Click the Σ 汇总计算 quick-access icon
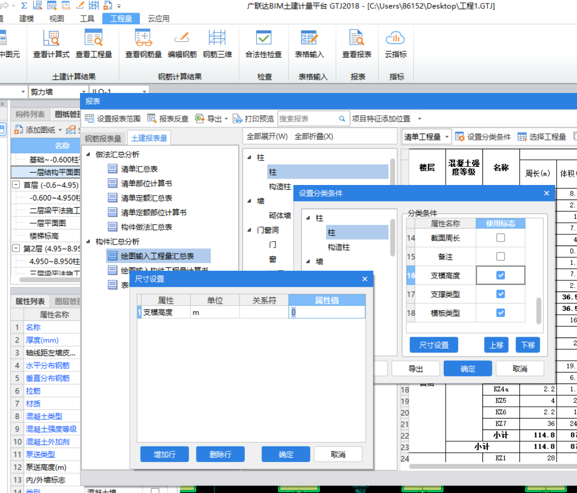This screenshot has height=493, width=577. (x=24, y=5)
